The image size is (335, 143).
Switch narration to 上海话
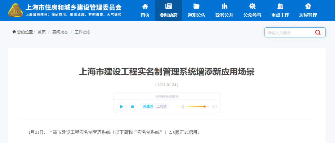(x=161, y=106)
